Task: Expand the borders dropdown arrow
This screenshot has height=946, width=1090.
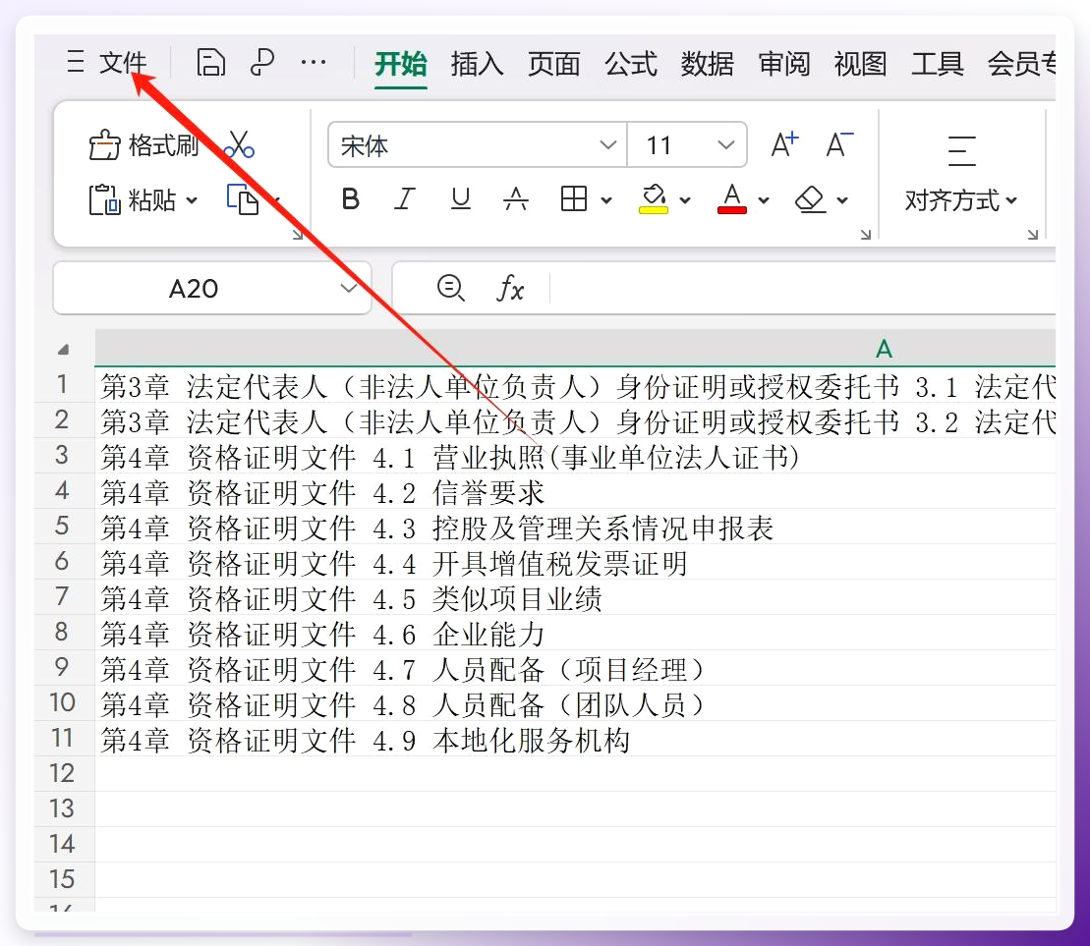Action: pyautogui.click(x=606, y=200)
